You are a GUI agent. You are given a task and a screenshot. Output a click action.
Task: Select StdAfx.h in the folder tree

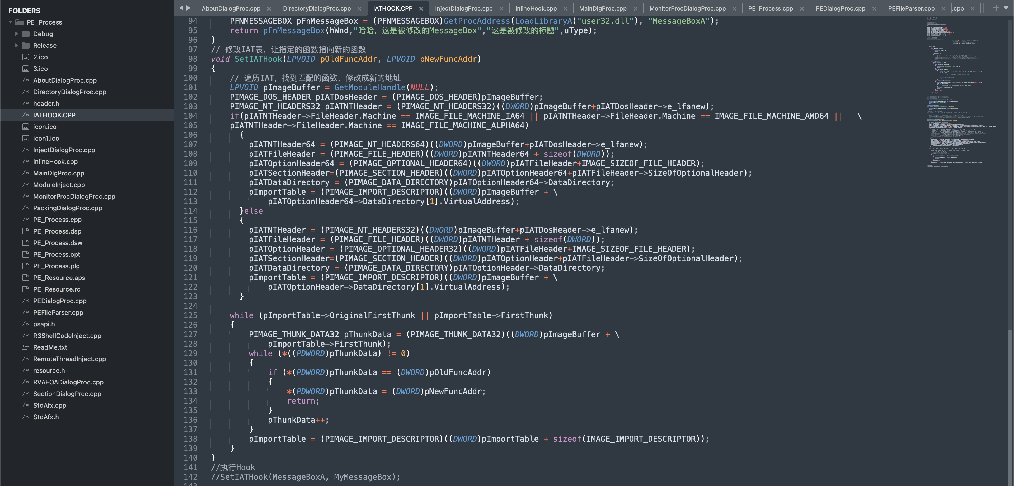46,417
